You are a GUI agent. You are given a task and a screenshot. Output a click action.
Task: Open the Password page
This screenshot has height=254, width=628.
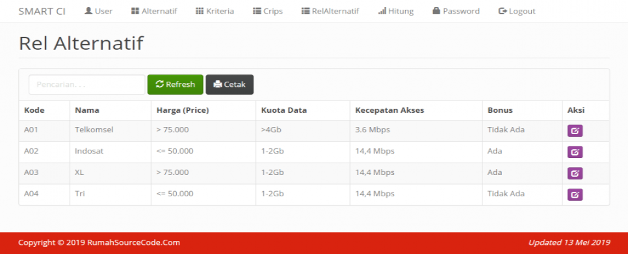456,11
